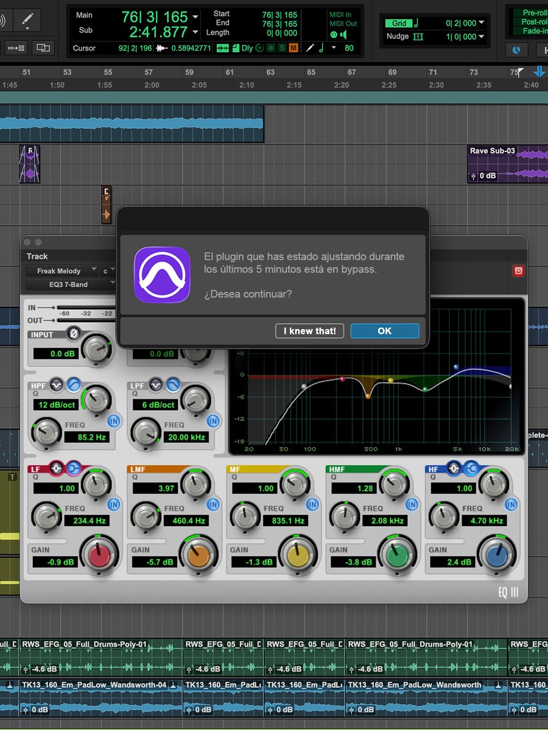The height and width of the screenshot is (730, 548).
Task: Toggle the HF band IN button
Action: 511,504
